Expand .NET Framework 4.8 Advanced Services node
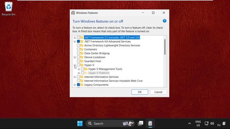230x129 pixels. click(x=75, y=42)
